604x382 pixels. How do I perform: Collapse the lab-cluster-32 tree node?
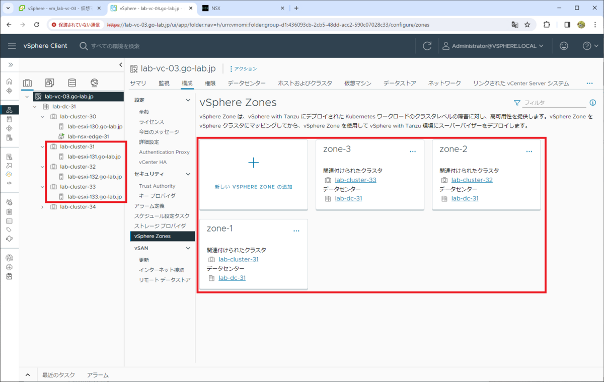[42, 167]
